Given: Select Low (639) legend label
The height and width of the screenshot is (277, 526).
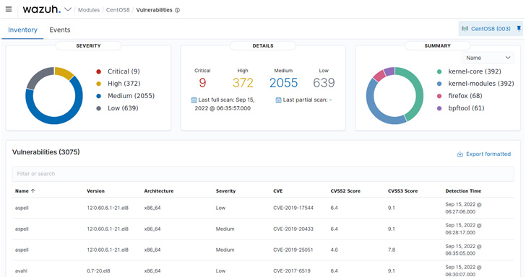Looking at the screenshot, I should (x=123, y=108).
